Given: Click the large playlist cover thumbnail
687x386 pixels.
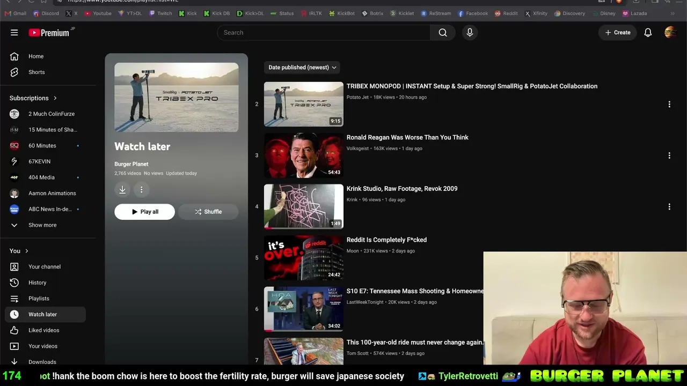Looking at the screenshot, I should point(177,98).
